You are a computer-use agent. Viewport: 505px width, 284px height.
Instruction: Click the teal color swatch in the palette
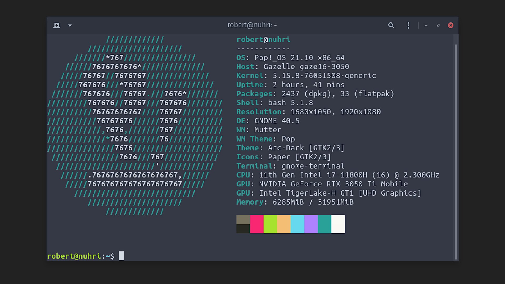click(x=325, y=224)
